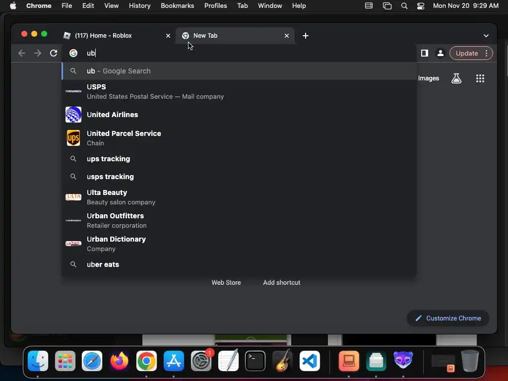Open Spotlight search in menu bar
This screenshot has height=381, width=508.
(x=404, y=6)
